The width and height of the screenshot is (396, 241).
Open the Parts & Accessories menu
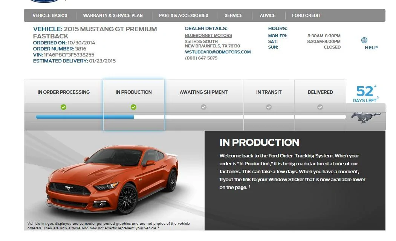[x=183, y=15]
